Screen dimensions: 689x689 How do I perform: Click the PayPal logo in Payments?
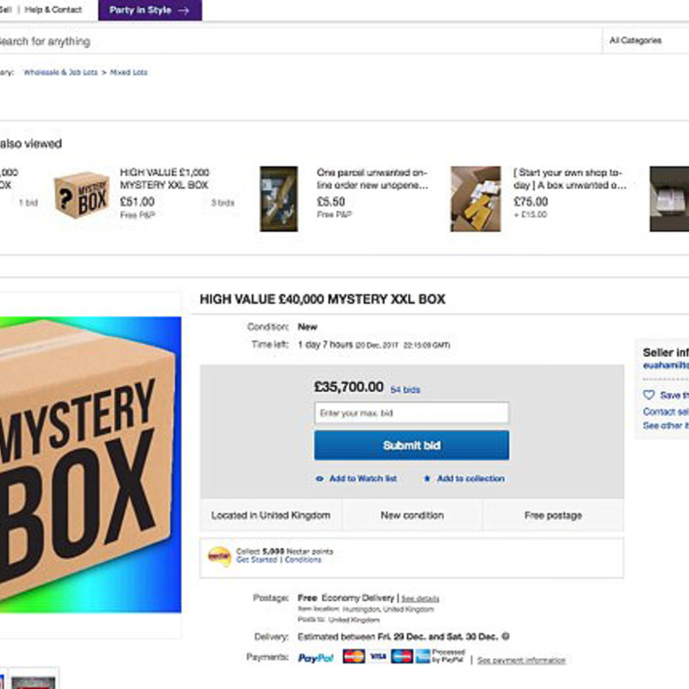click(x=316, y=659)
